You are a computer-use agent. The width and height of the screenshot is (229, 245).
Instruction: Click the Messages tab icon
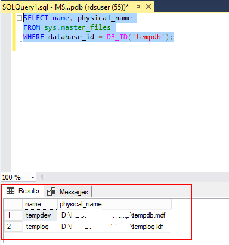(x=51, y=191)
